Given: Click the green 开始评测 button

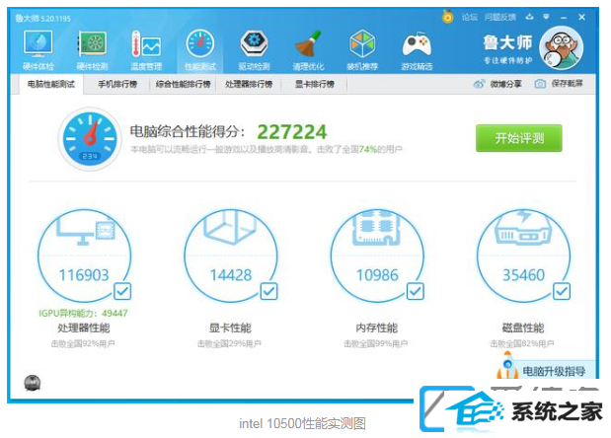Looking at the screenshot, I should pos(518,138).
